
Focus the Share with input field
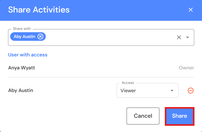[x=109, y=37]
